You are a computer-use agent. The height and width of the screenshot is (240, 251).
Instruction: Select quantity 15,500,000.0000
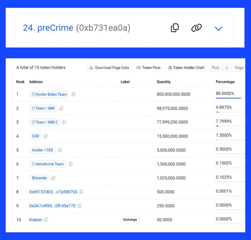point(172,136)
